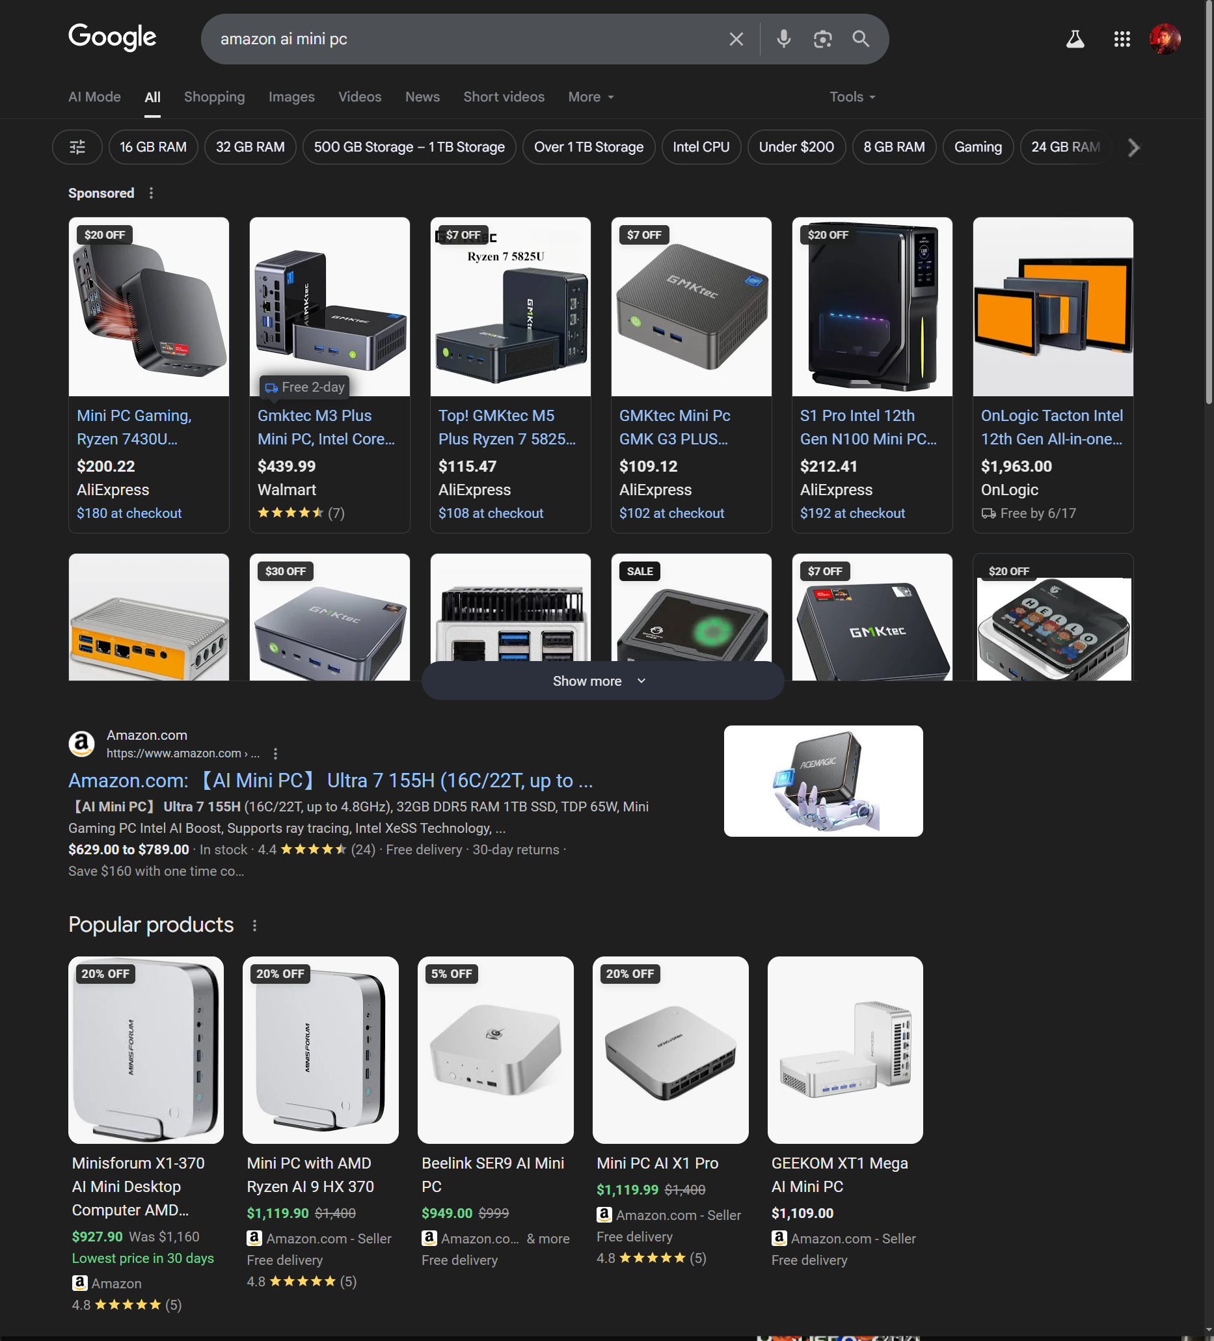The width and height of the screenshot is (1214, 1341).
Task: Open Amazon result three-dot options
Action: click(275, 753)
